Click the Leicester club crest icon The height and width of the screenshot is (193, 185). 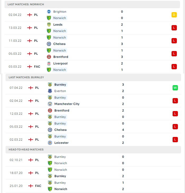click(x=50, y=143)
